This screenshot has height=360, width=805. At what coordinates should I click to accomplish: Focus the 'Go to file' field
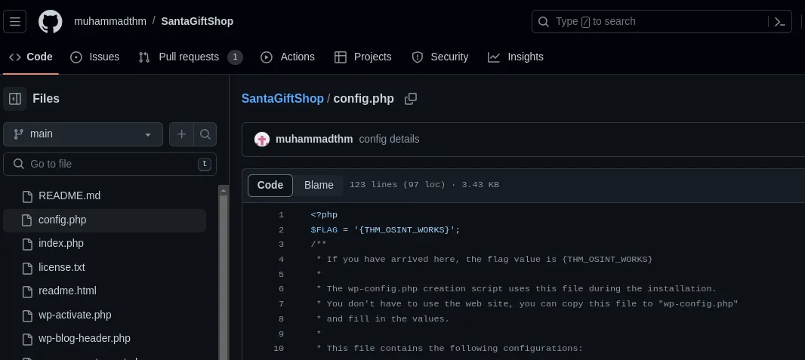109,164
